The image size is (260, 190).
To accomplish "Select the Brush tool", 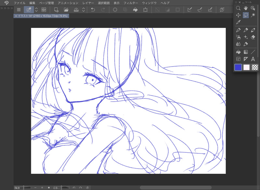I will 253,30.
